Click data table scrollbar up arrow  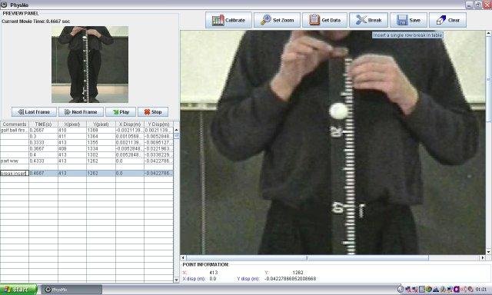click(x=176, y=130)
